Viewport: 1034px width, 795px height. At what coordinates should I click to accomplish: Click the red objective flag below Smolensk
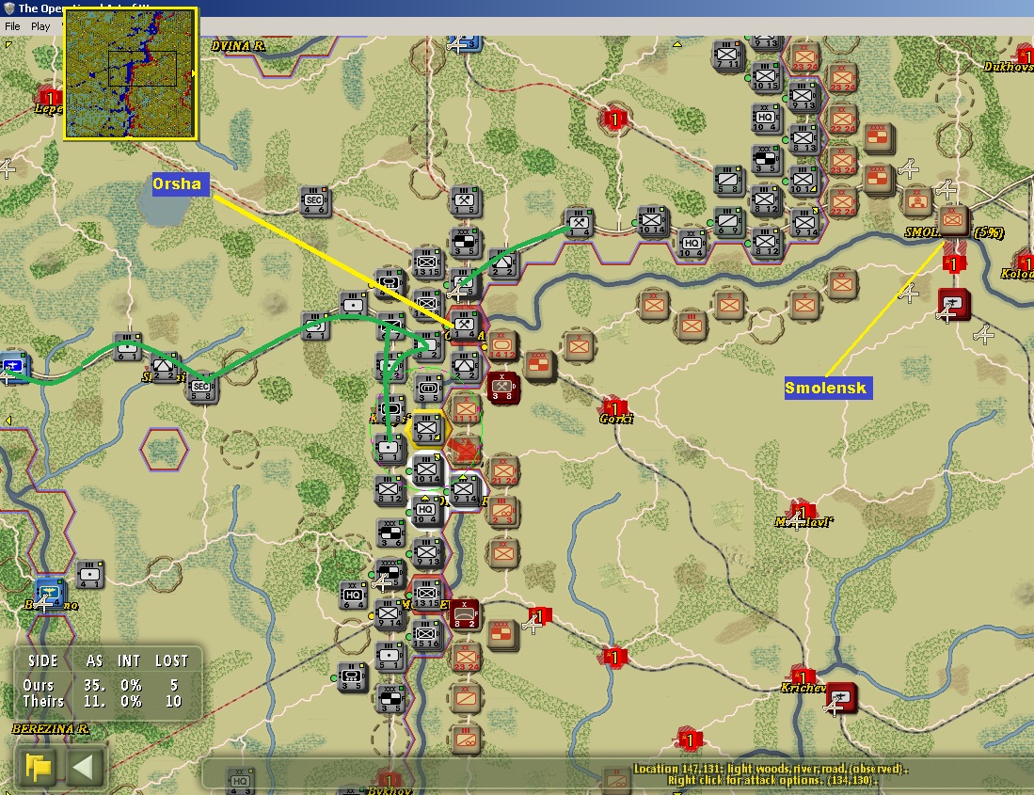(x=953, y=263)
